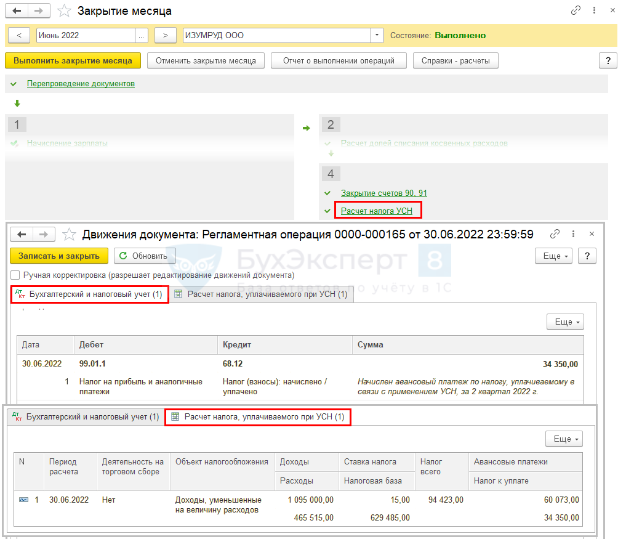Select posting amount 34 350,00 in Сумма

[560, 364]
